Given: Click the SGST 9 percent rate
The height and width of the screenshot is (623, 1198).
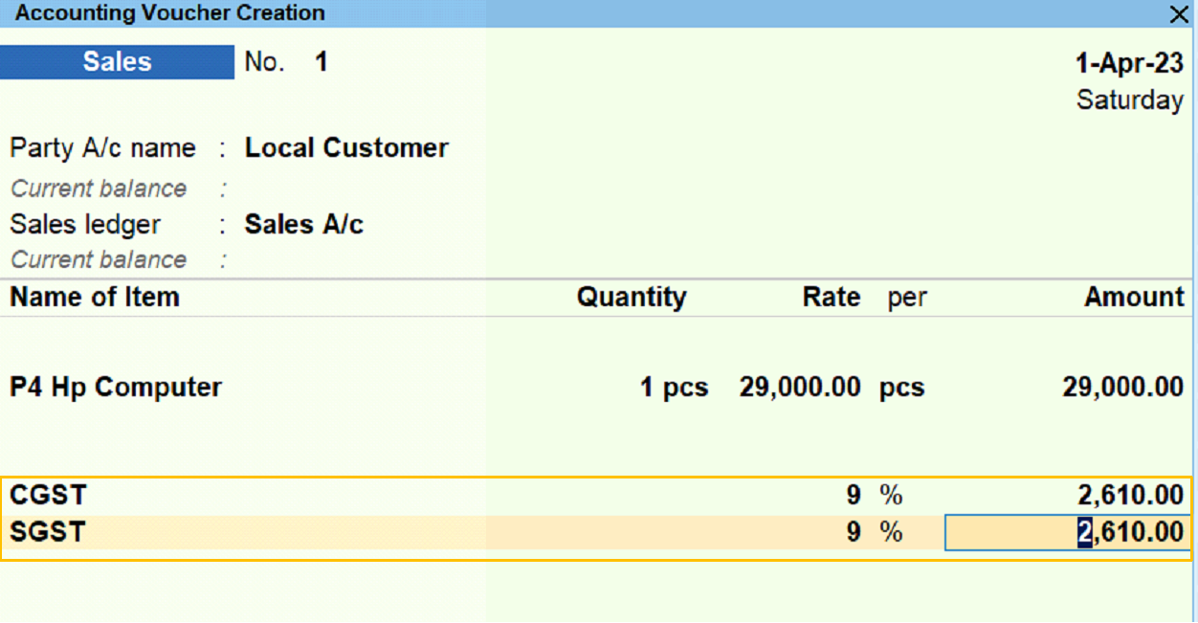Looking at the screenshot, I should point(853,532).
